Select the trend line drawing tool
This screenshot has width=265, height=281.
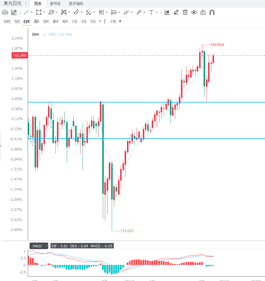point(26,12)
